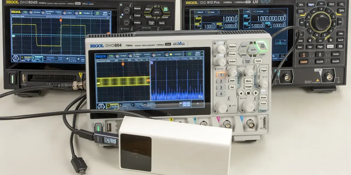Toggle channel 4 key on the DHO804
Screen dimensions: 351x175
221,94
